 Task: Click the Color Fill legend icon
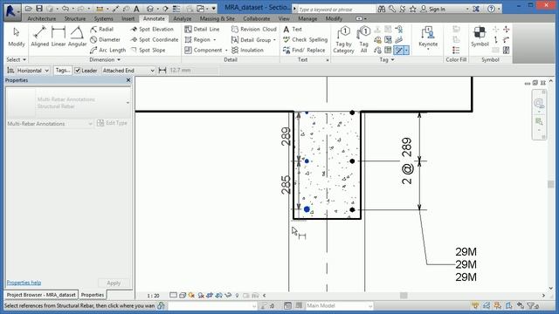[456, 51]
